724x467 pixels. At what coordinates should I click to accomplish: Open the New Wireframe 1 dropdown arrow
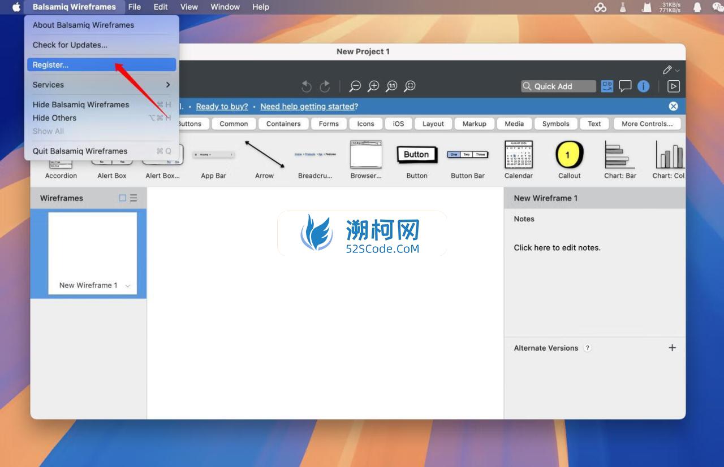[x=127, y=286]
